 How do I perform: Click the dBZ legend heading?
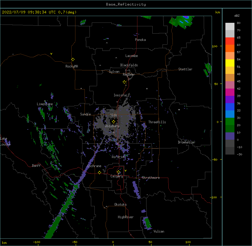237,15
